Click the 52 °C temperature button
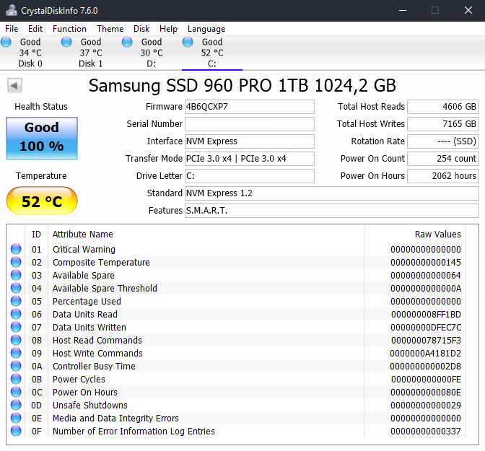 click(x=42, y=201)
